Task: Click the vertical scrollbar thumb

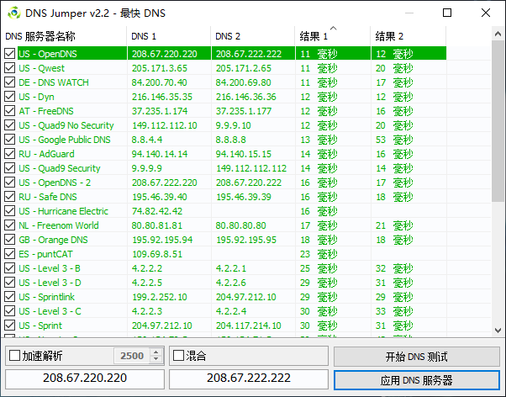Action: (x=498, y=121)
